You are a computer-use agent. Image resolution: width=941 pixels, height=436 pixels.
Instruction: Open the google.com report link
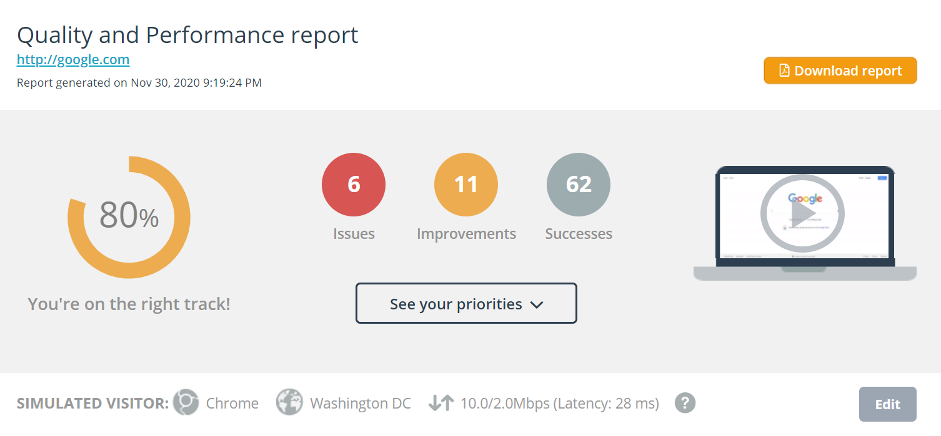[x=73, y=60]
